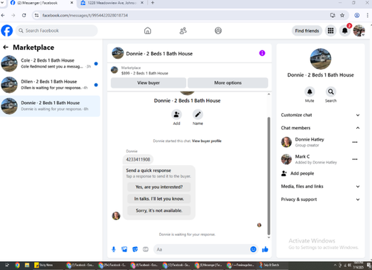Open options for Mark C
372x270 pixels.
(355, 159)
